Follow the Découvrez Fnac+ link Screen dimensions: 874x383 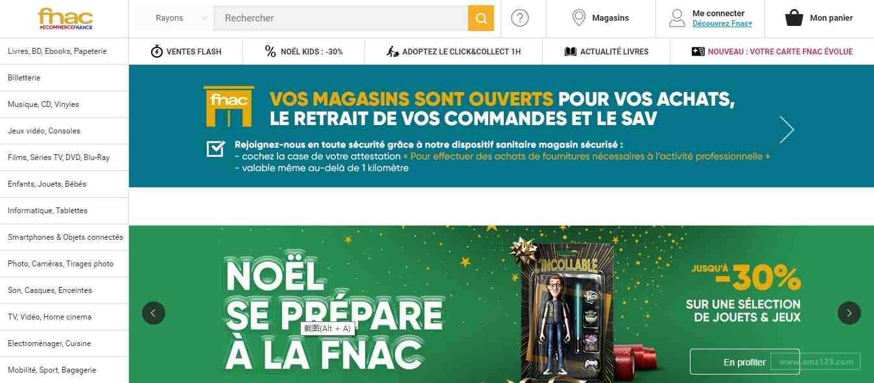coord(722,24)
